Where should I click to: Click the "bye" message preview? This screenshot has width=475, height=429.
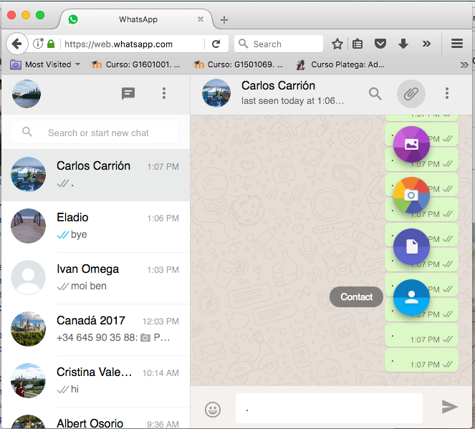[x=79, y=234]
